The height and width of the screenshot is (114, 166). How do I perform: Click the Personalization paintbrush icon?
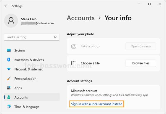click(x=9, y=78)
